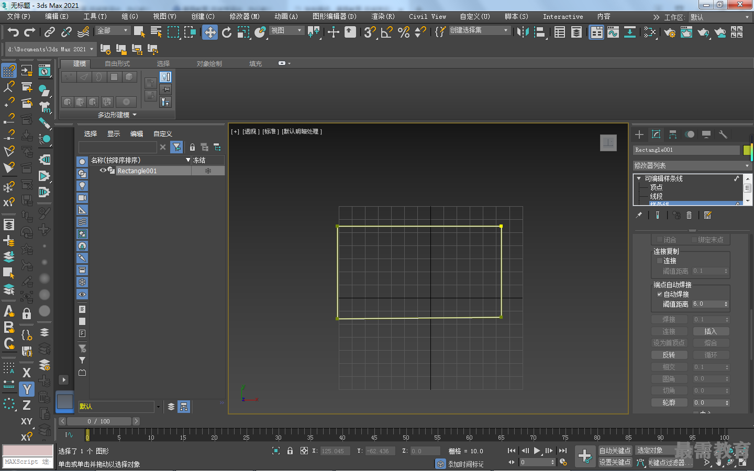Go to End frame button
The width and height of the screenshot is (754, 471).
click(563, 451)
